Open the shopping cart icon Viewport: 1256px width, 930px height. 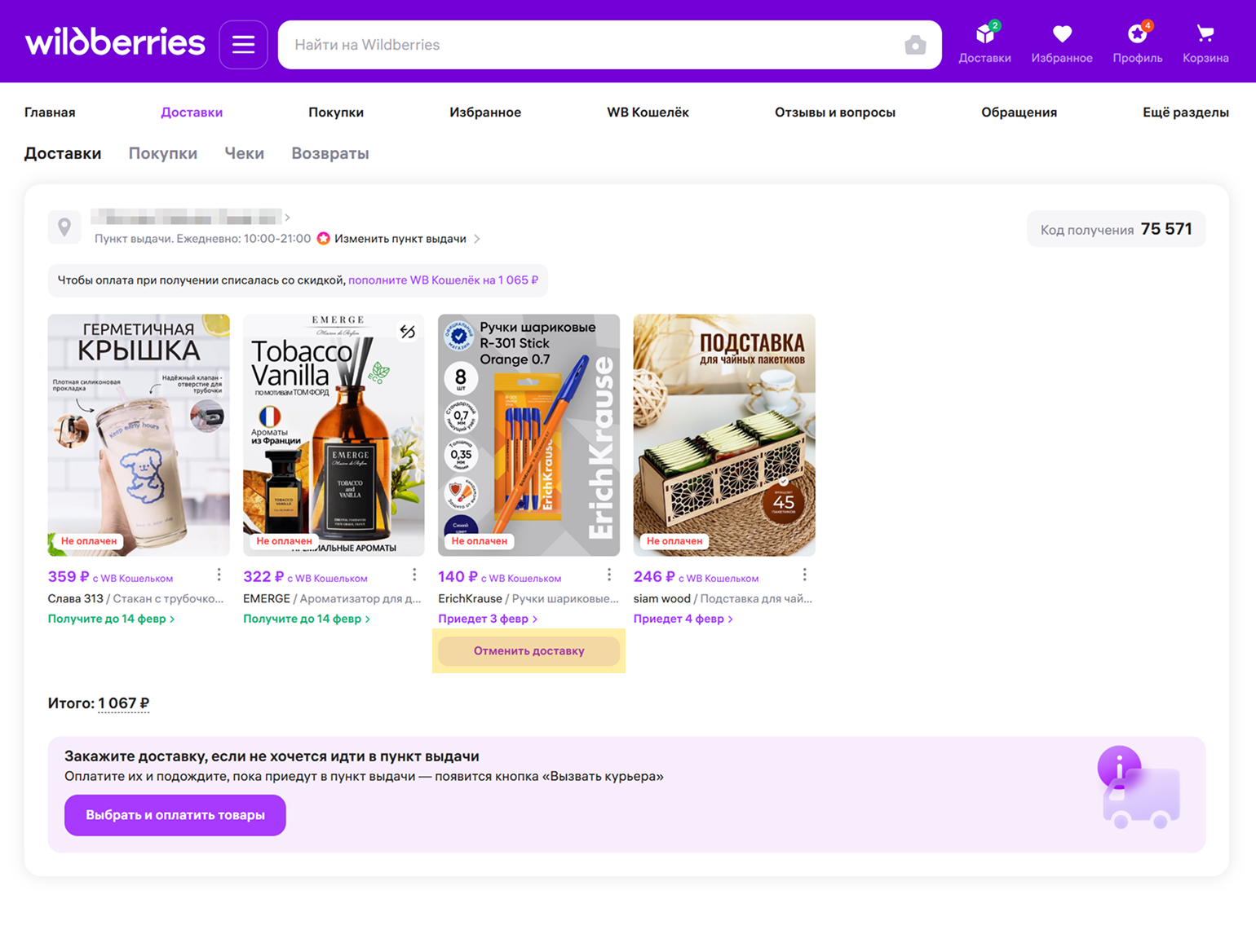[x=1205, y=35]
